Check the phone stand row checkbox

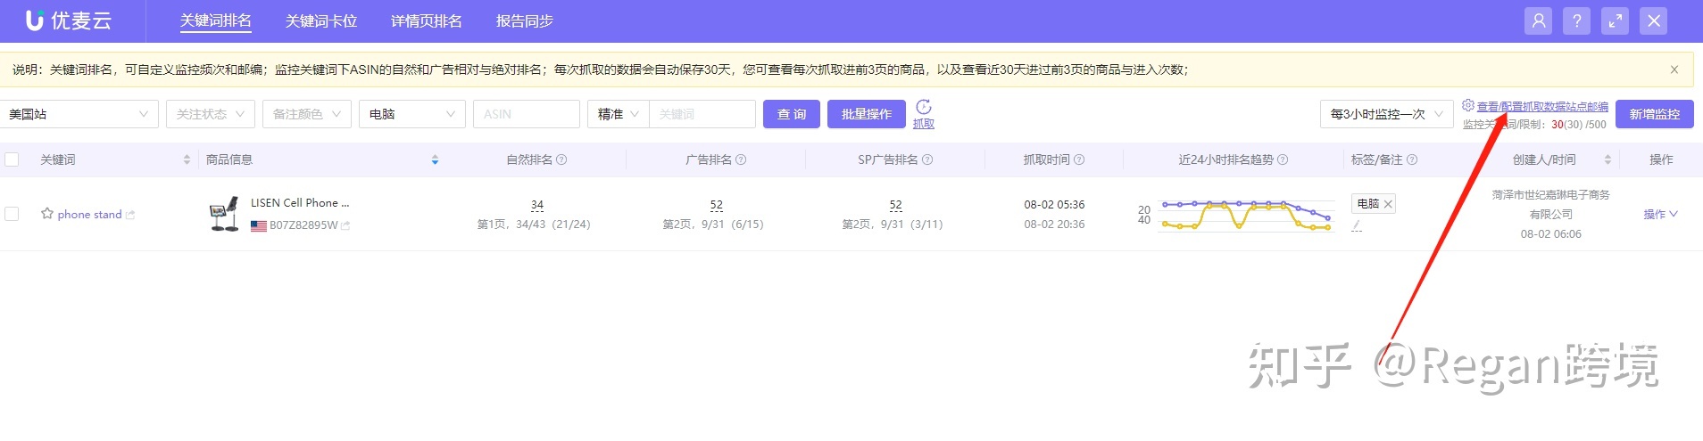(x=12, y=214)
